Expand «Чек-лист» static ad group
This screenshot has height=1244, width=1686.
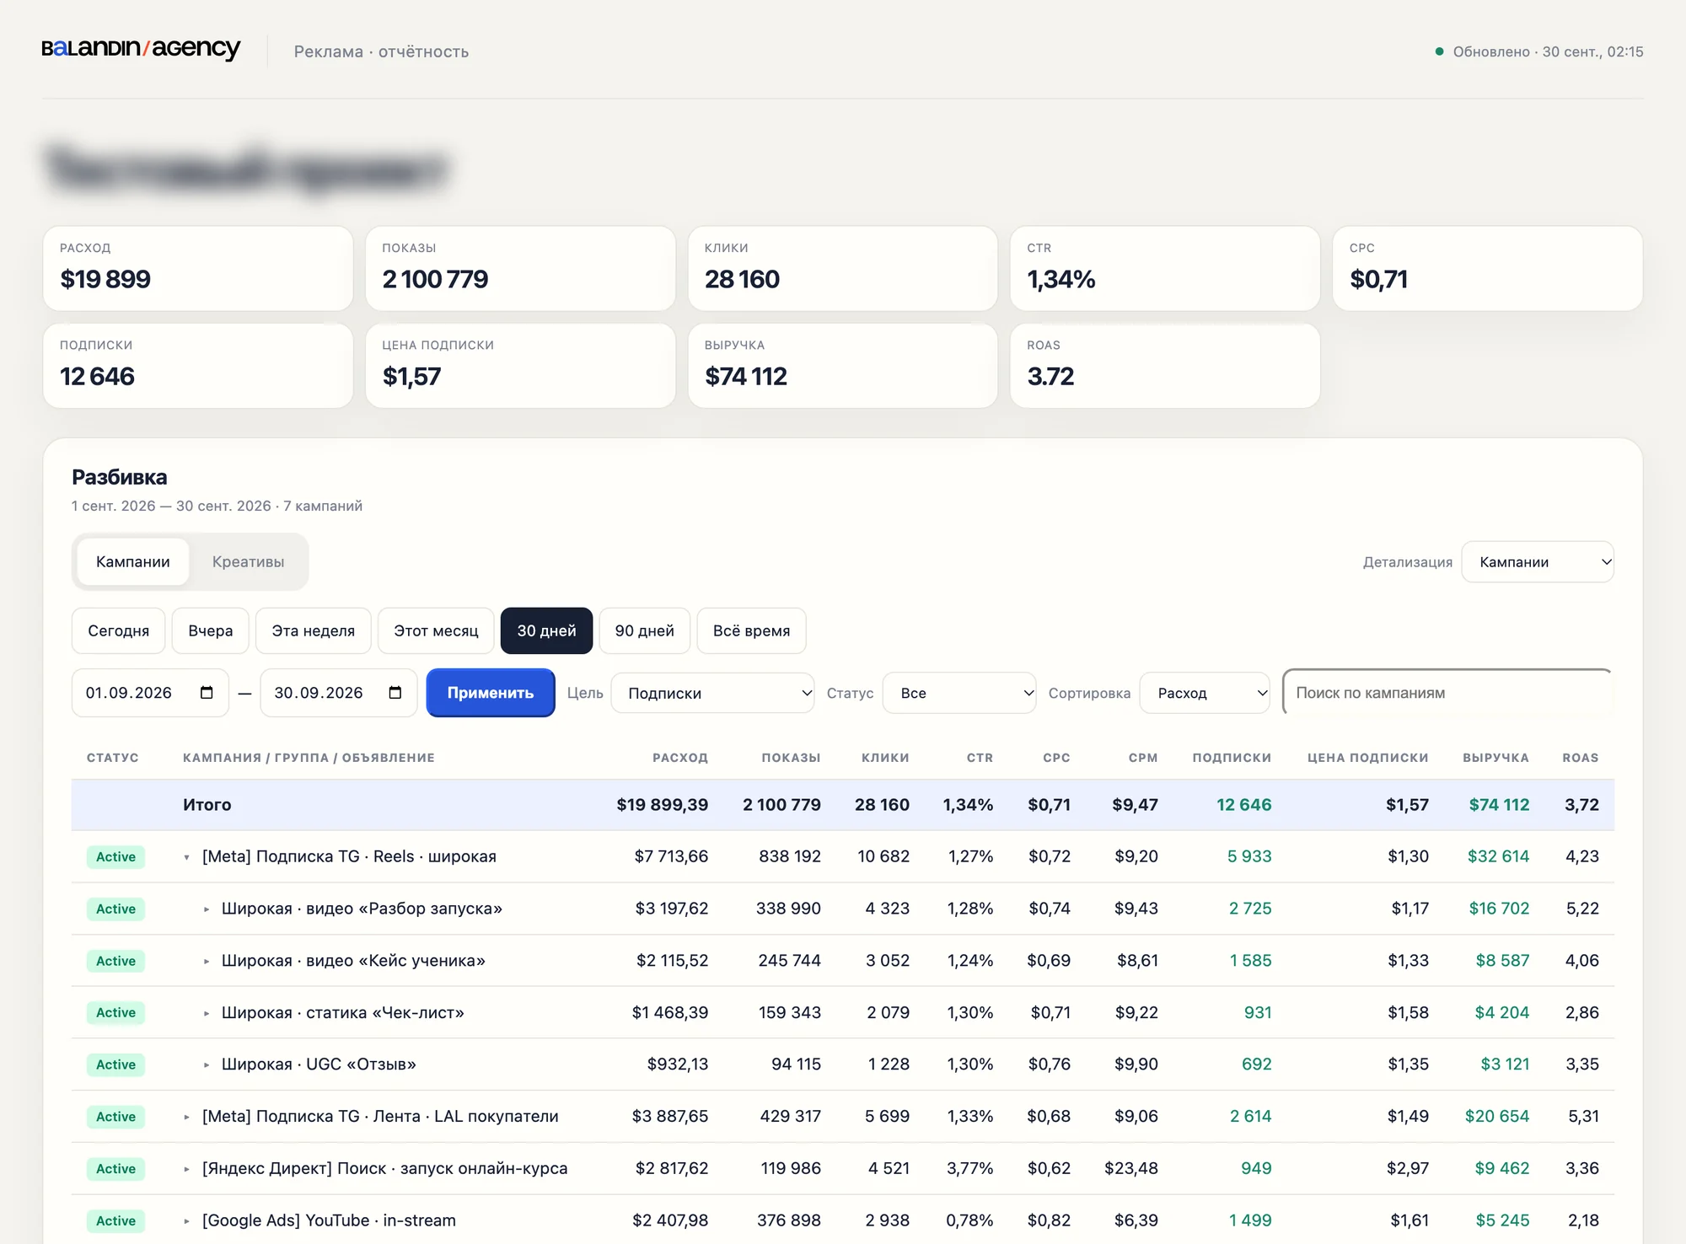(x=207, y=1013)
